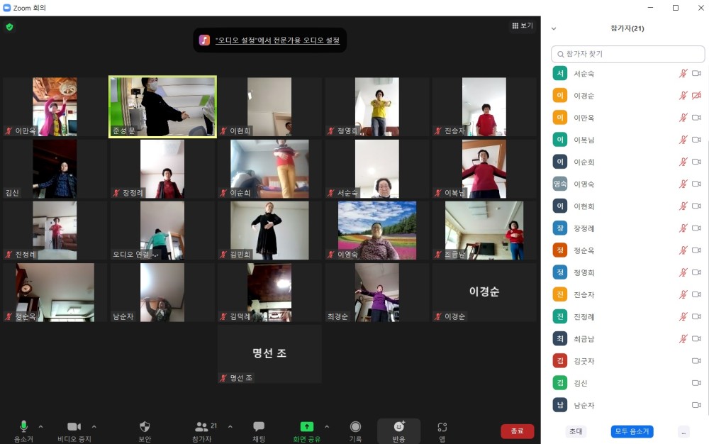This screenshot has width=709, height=444.
Task: Click Zoom logo in title bar
Action: pos(7,8)
